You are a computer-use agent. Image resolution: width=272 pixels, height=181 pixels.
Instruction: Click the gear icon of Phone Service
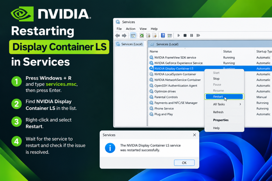pyautogui.click(x=151, y=108)
